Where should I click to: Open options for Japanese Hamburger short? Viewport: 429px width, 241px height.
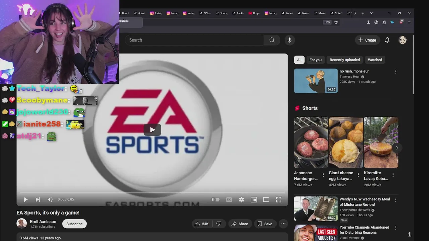(x=323, y=175)
